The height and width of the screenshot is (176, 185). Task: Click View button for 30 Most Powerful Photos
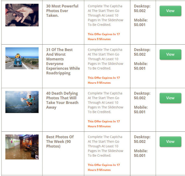coord(170,11)
